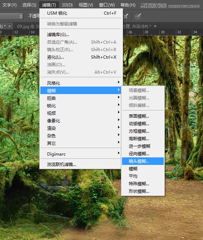Screen dimensions: 203x240
Task: Choose 形状模糊... shape blur
Action: tap(143, 191)
